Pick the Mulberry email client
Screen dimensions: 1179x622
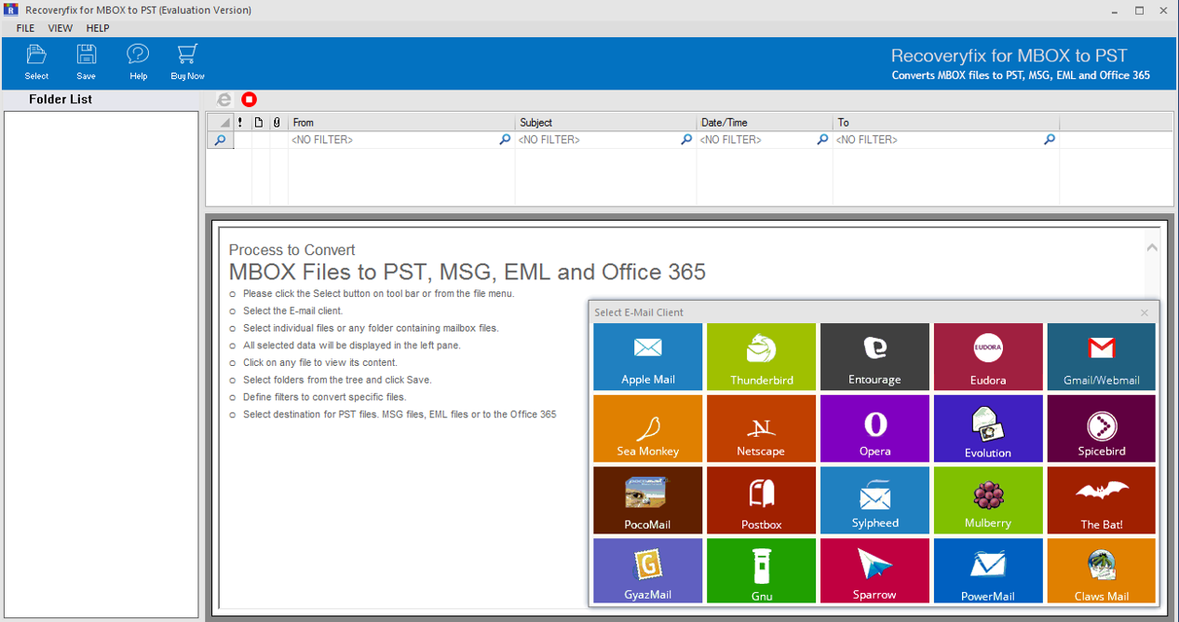point(988,500)
